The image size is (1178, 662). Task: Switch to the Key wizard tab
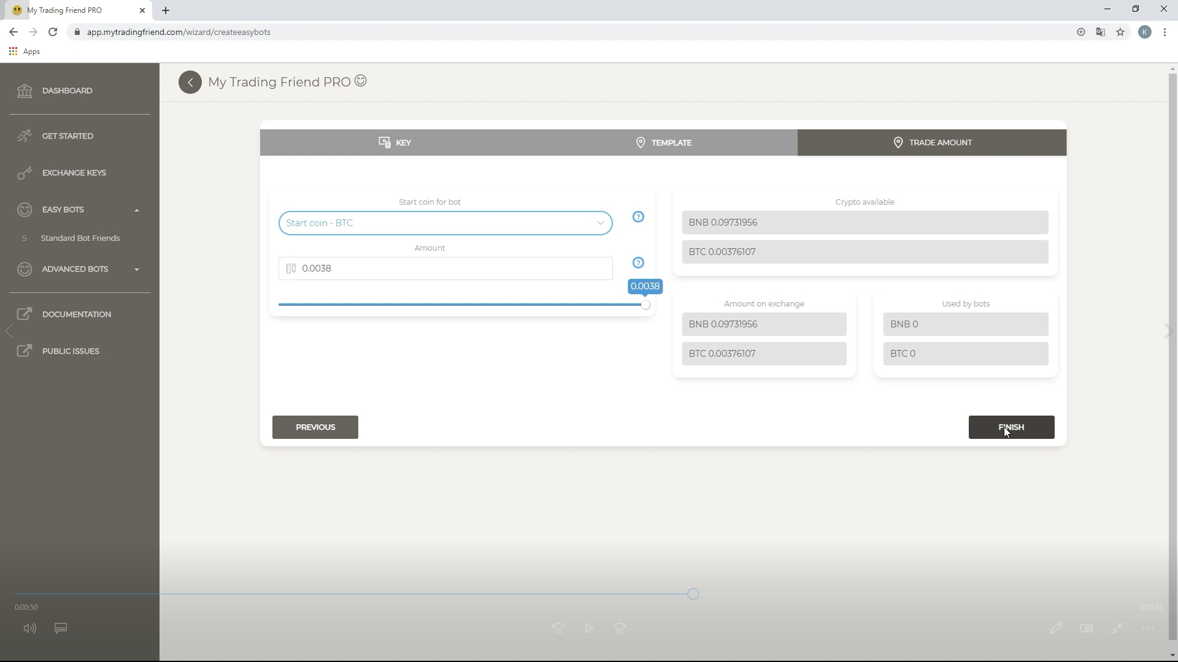[395, 143]
